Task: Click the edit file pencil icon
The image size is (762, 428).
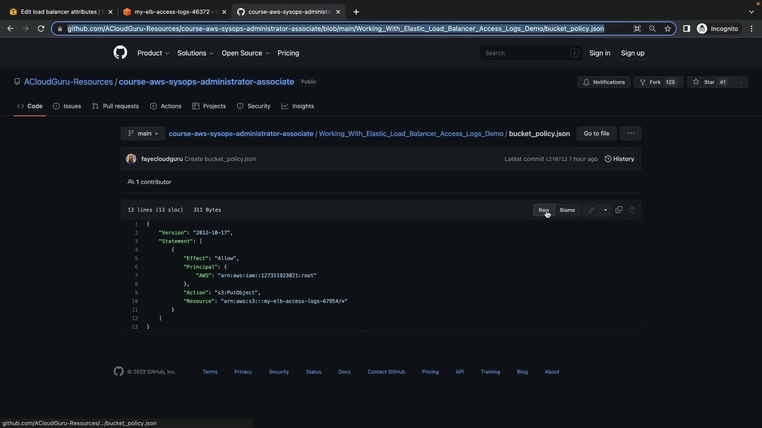Action: pos(591,210)
